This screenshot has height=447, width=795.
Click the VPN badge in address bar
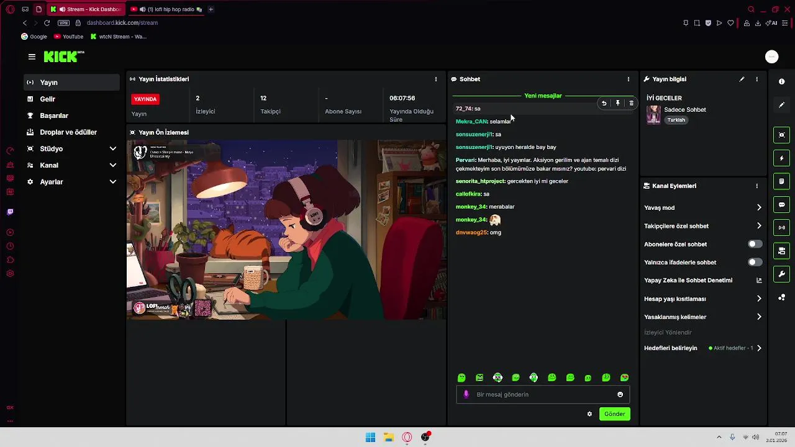(63, 23)
